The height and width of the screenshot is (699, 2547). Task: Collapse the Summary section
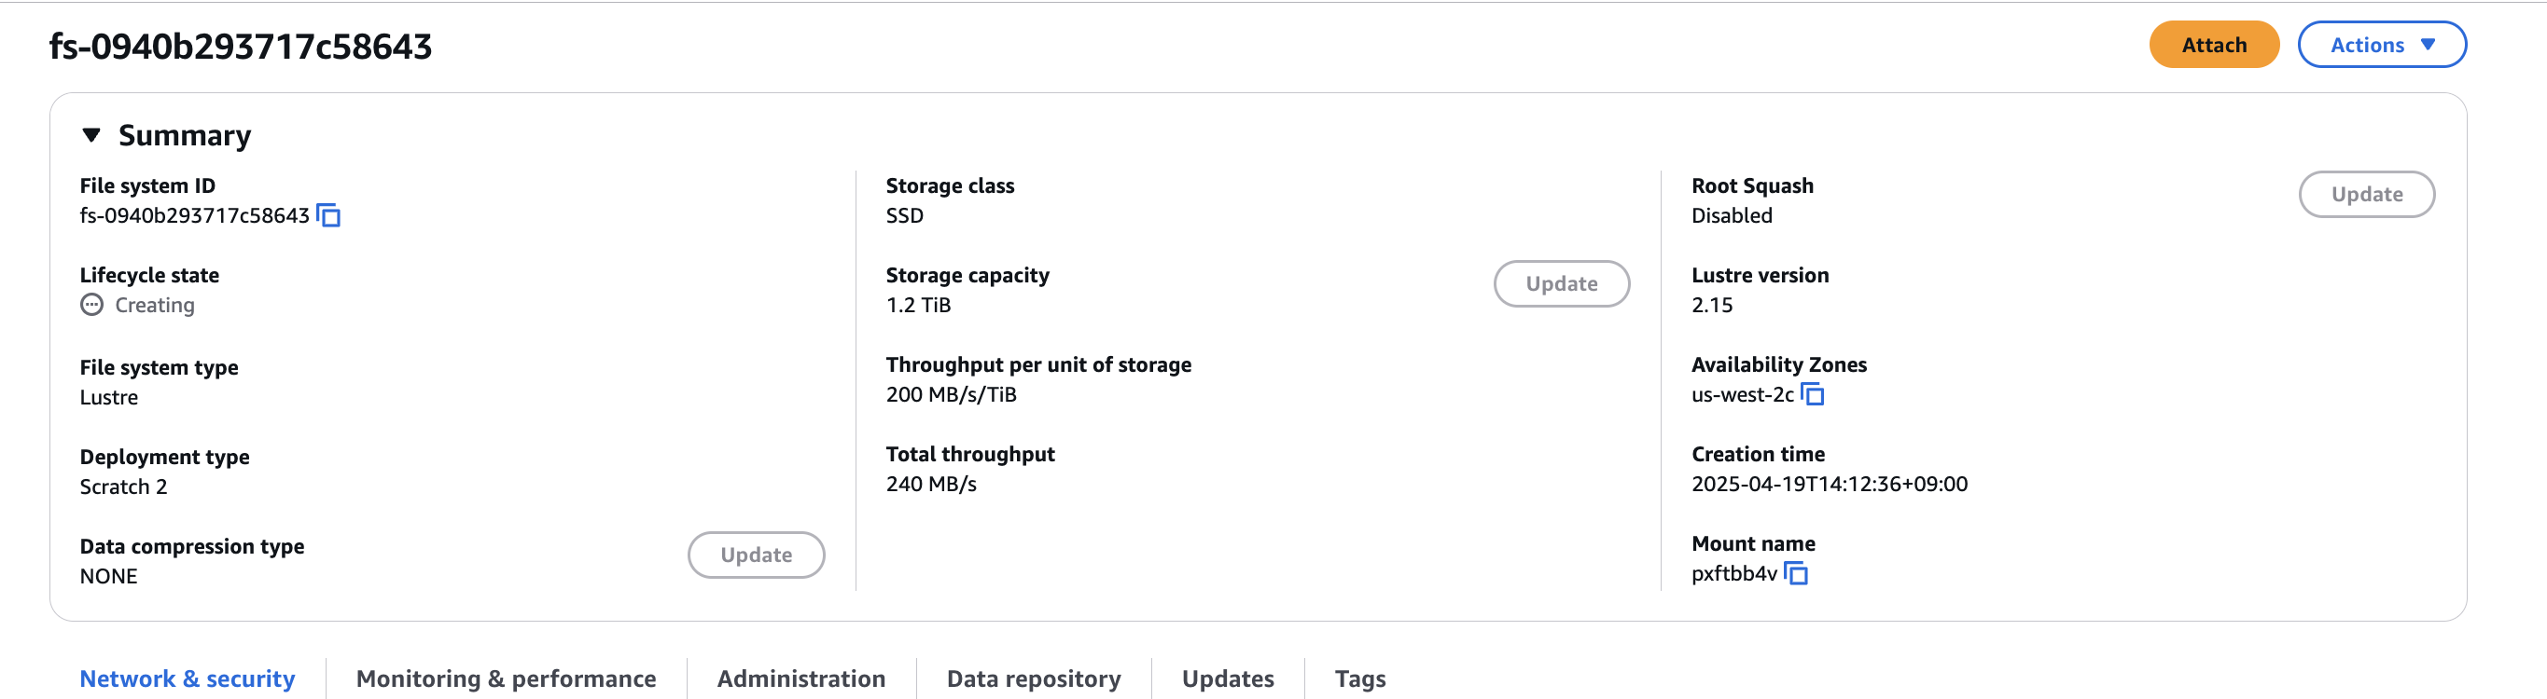pos(91,135)
